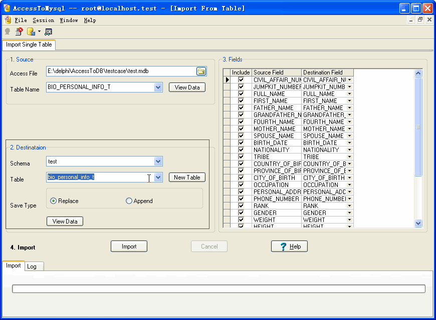
Task: Open the import icon's dropdown arrow in toolbar
Action: (39, 31)
